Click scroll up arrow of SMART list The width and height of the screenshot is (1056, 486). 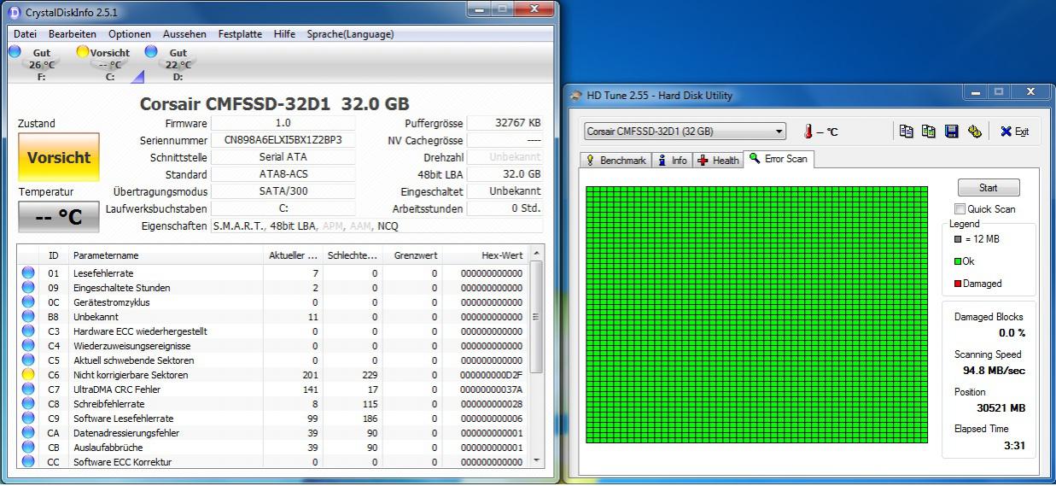coord(536,254)
